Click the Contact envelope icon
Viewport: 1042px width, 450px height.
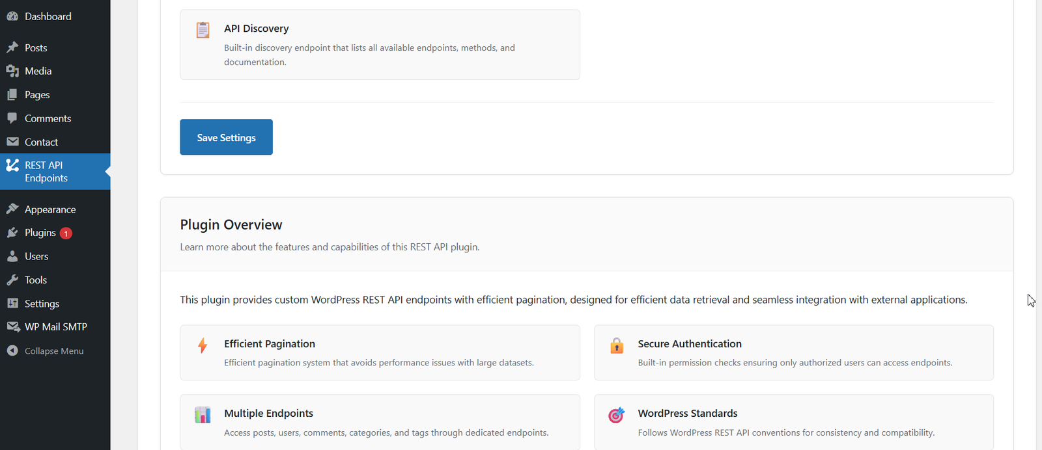click(x=12, y=142)
